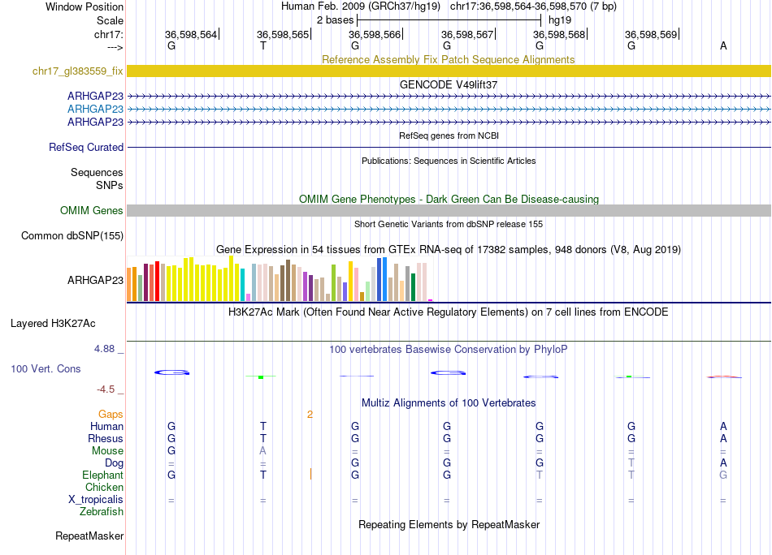
Task: Click the Dog species row label
Action: pyautogui.click(x=114, y=463)
